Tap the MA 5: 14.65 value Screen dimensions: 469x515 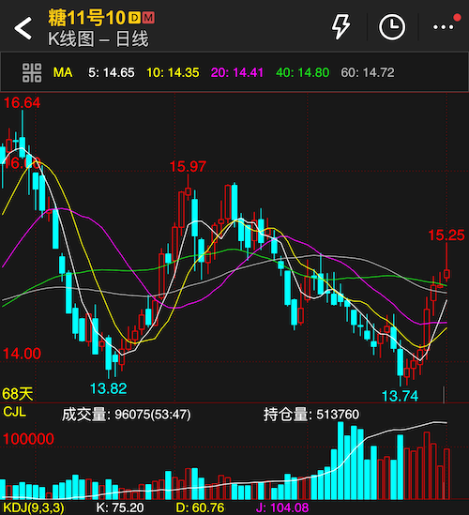click(112, 72)
